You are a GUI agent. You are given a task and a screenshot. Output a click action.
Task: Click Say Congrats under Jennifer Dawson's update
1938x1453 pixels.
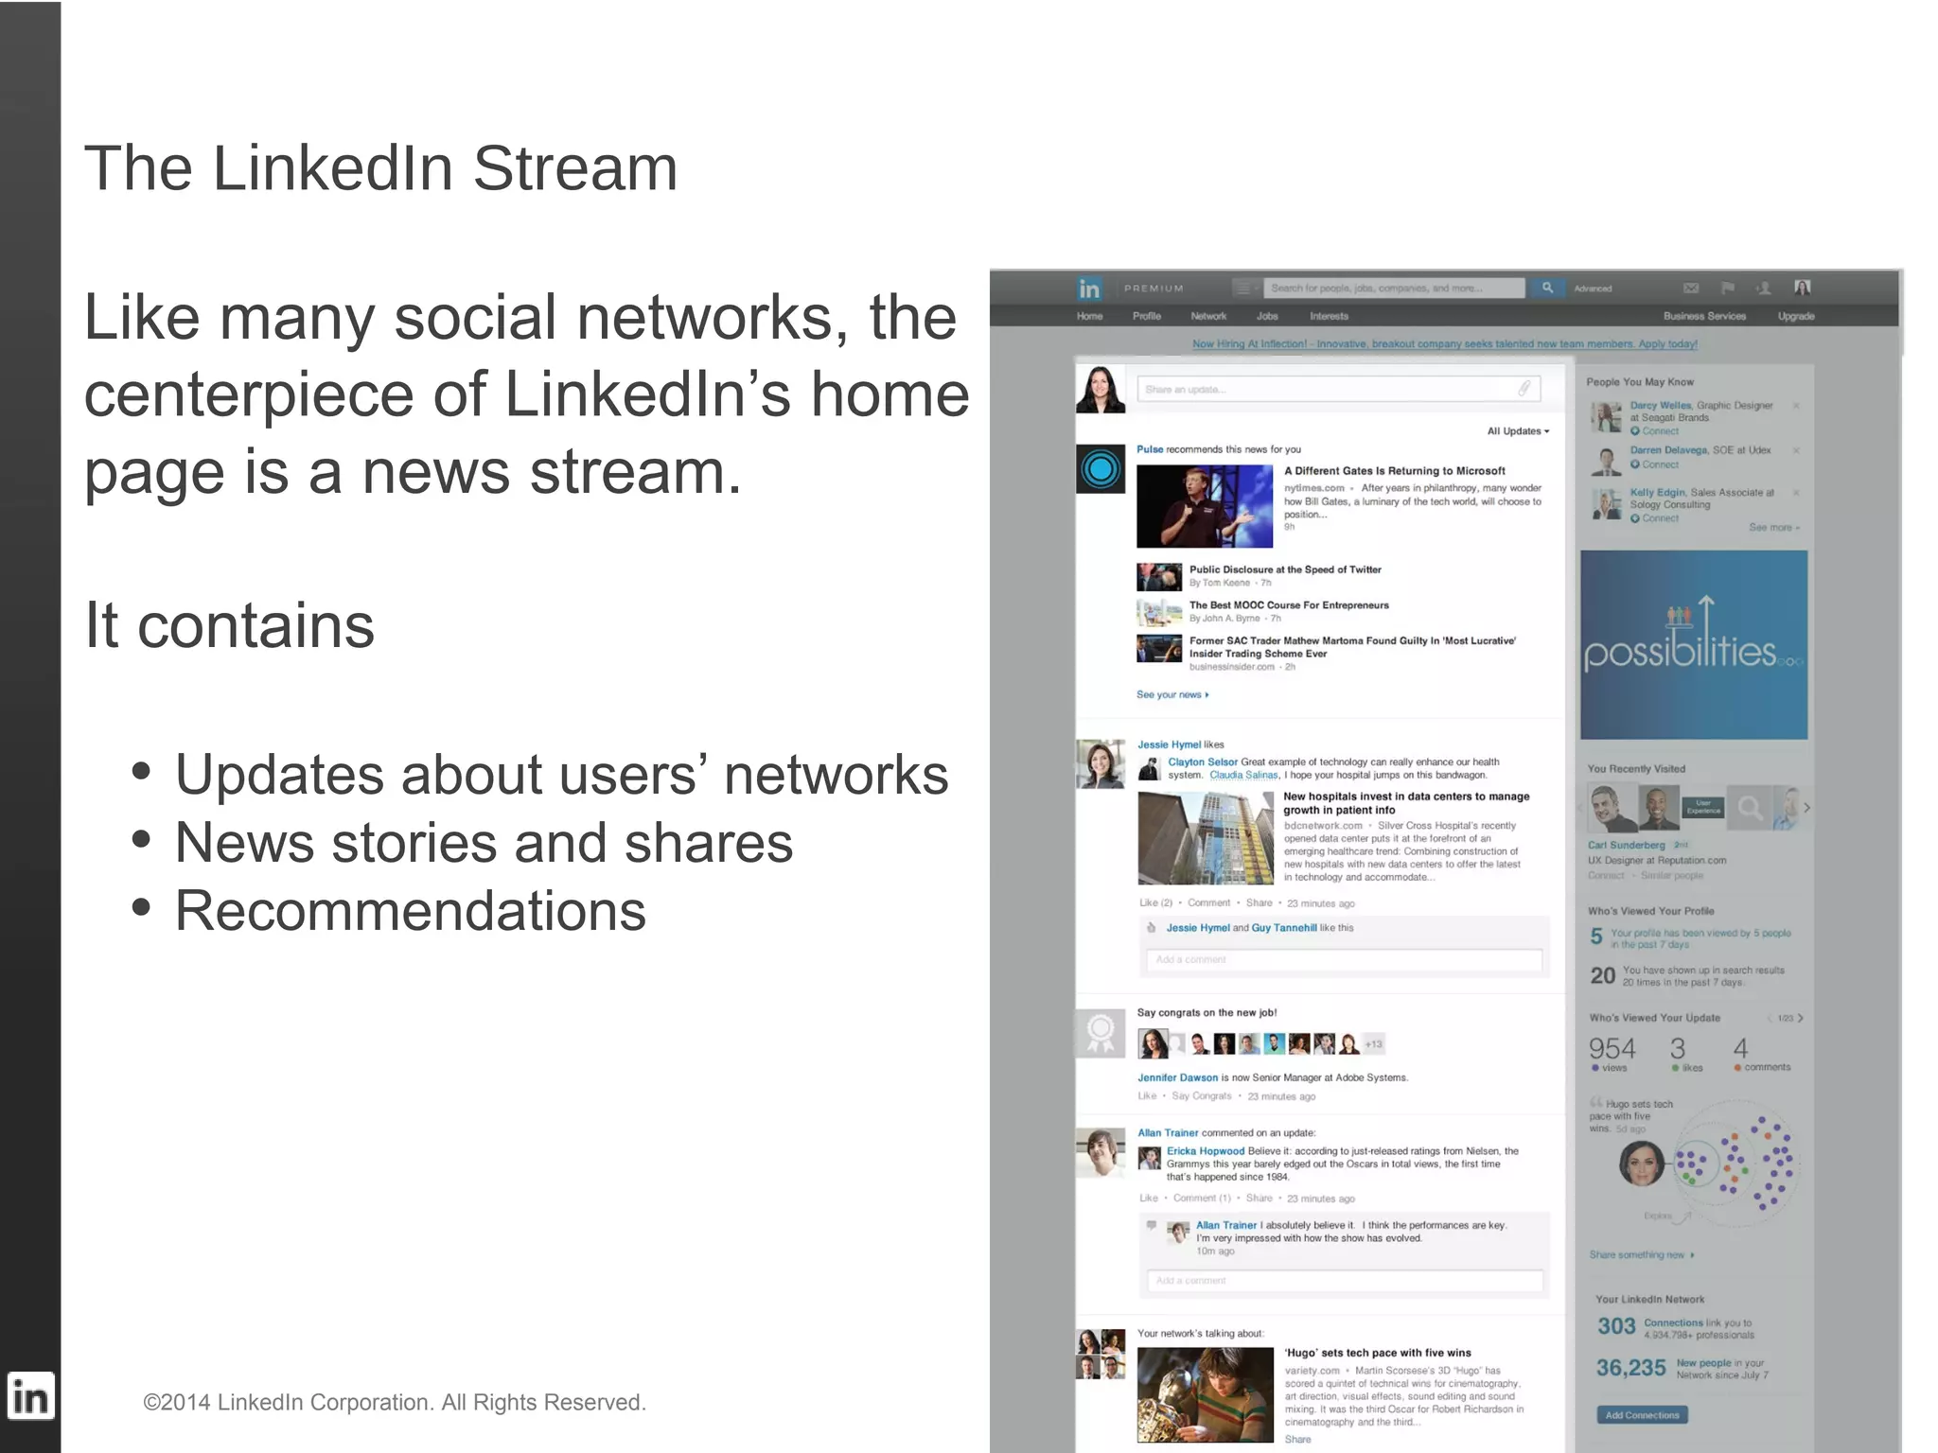click(x=1201, y=1096)
